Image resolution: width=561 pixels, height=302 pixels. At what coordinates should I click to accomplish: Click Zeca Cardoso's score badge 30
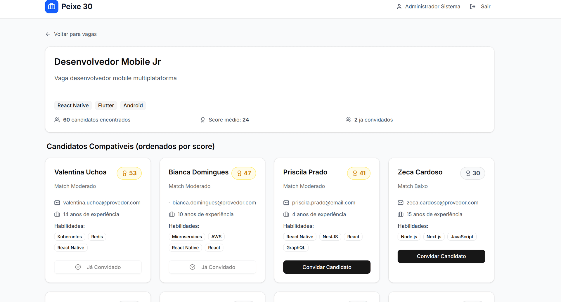[x=473, y=173]
